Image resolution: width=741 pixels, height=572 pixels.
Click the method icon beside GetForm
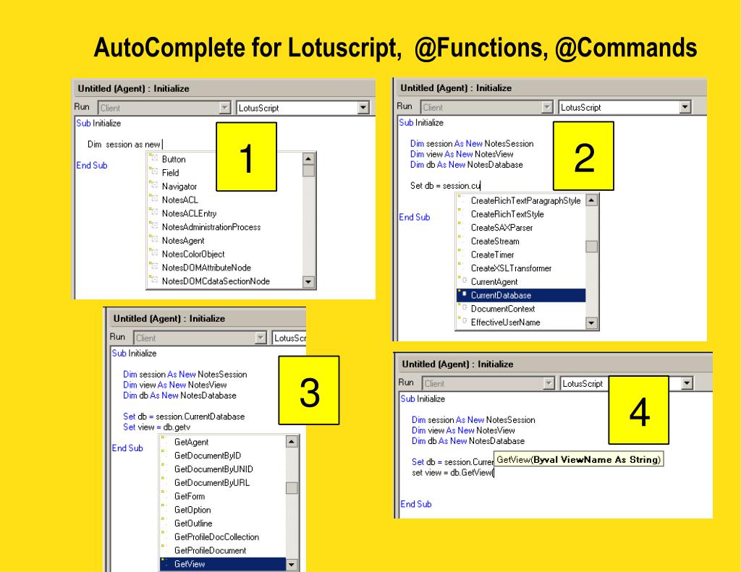coord(164,495)
